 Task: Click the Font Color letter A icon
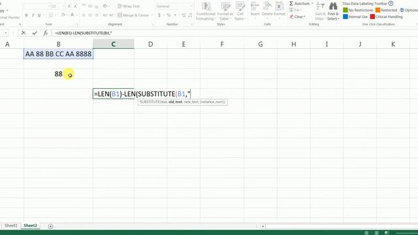click(72, 15)
